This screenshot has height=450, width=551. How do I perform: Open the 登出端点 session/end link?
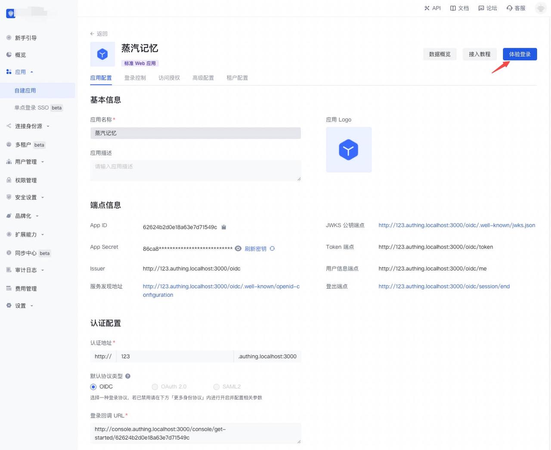coord(444,286)
